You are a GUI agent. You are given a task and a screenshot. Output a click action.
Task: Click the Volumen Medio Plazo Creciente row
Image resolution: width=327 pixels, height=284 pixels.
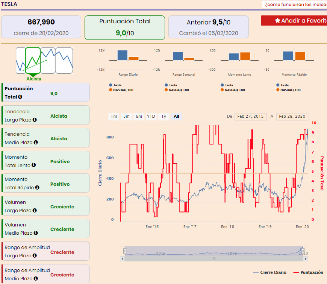[46, 228]
